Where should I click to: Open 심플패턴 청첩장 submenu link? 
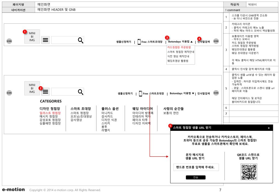[x=50, y=123]
